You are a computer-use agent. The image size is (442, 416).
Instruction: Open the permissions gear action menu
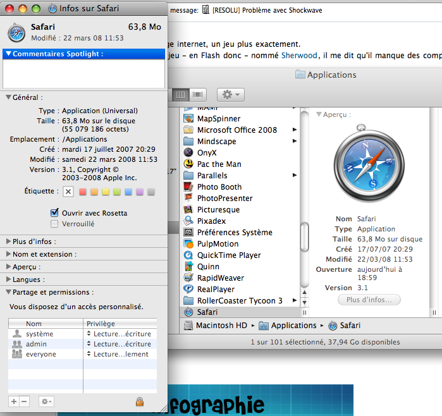(46, 401)
